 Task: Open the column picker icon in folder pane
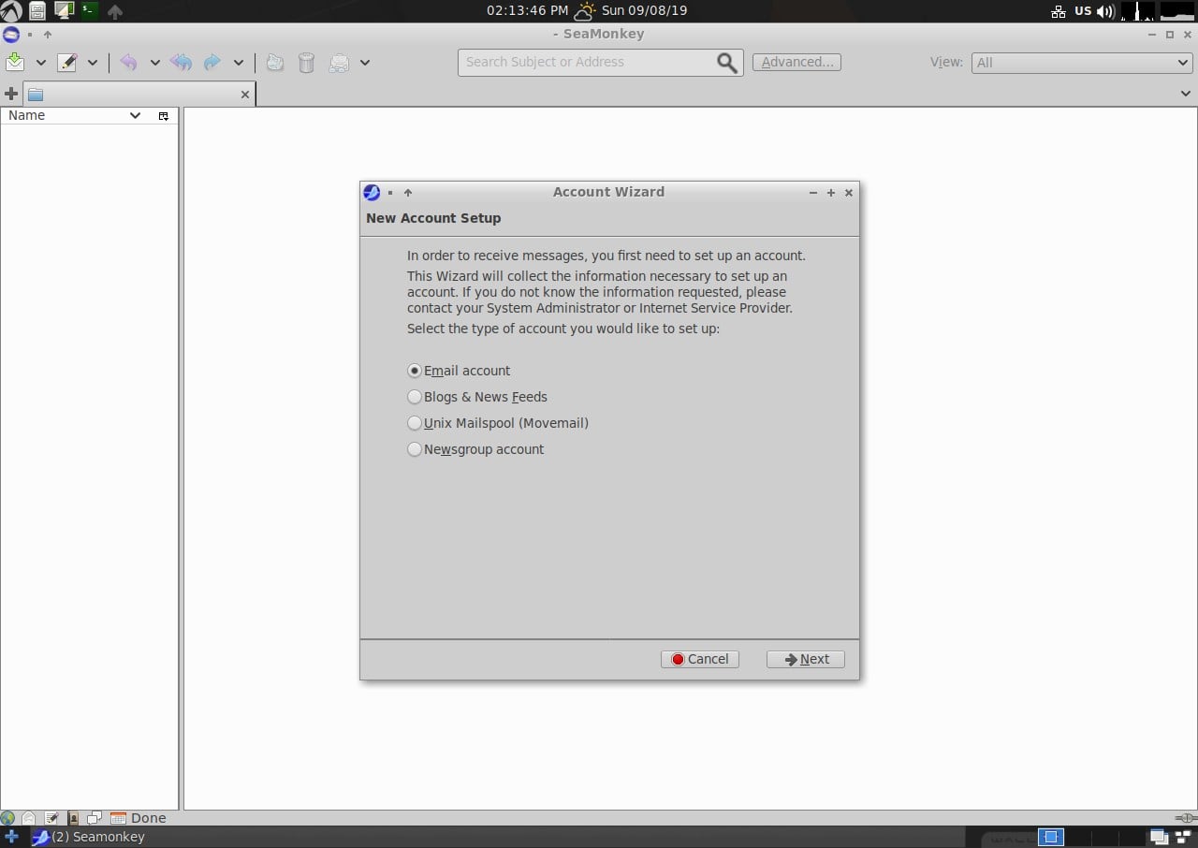point(164,116)
